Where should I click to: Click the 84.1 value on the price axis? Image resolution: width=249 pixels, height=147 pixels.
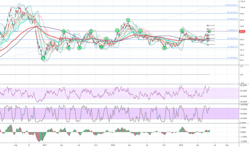tap(242, 60)
